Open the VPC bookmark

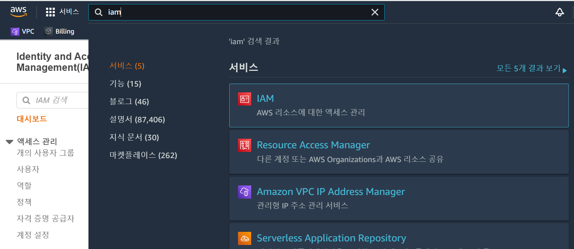[x=28, y=31]
